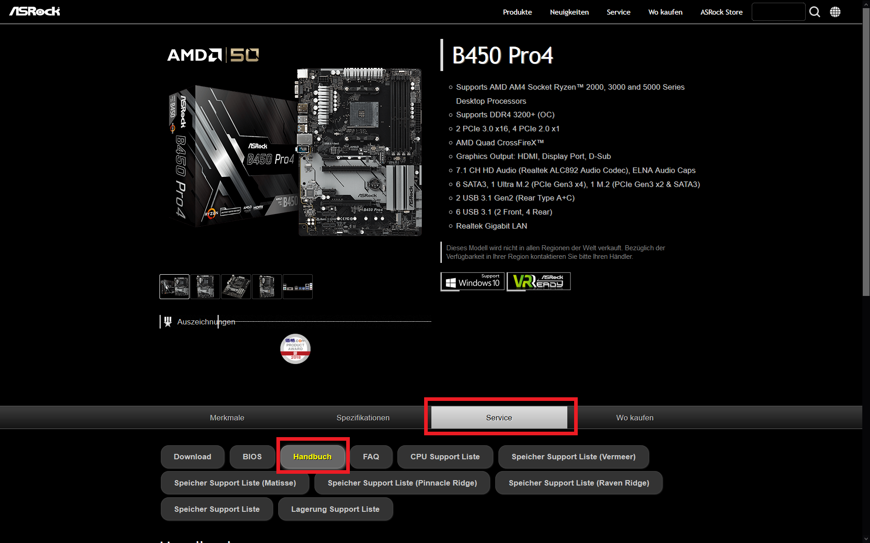
Task: Click the Windows 10 Support badge
Action: click(472, 281)
